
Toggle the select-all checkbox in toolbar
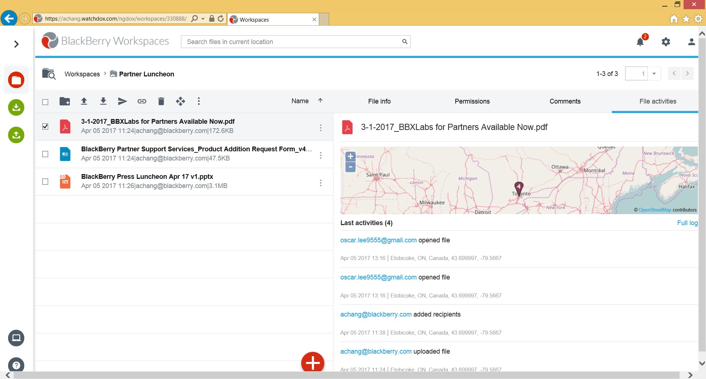[45, 102]
